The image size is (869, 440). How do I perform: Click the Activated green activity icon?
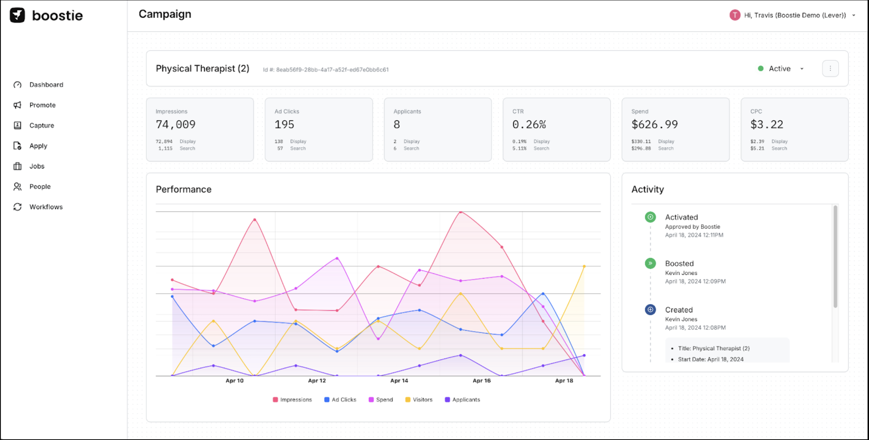pyautogui.click(x=650, y=217)
